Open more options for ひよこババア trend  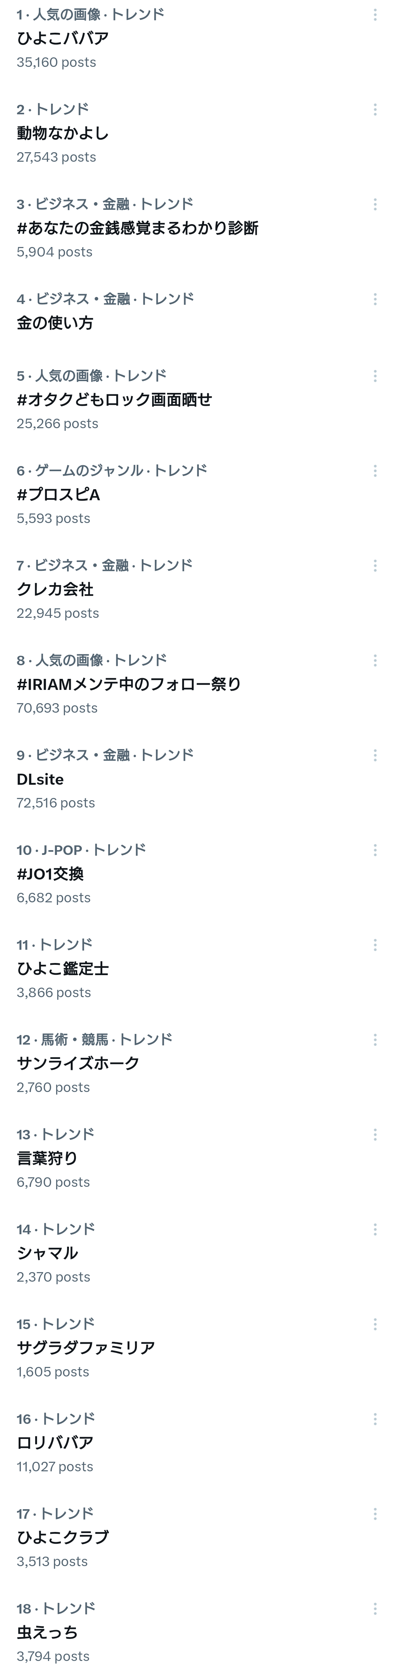tap(375, 15)
